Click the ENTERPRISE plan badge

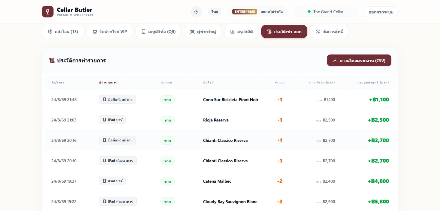click(x=245, y=12)
